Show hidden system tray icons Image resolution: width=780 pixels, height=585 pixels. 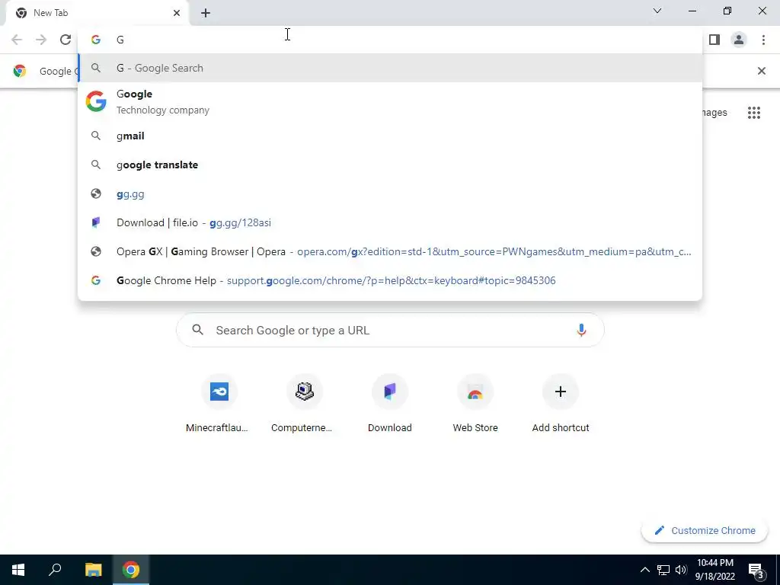click(644, 570)
